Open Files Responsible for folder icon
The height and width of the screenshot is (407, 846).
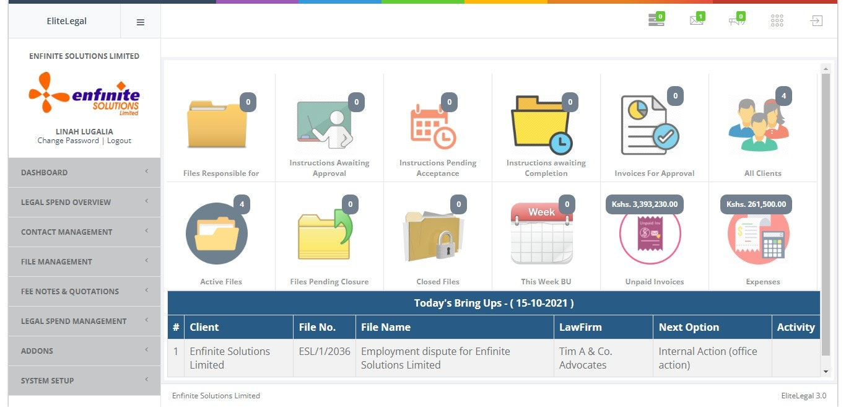(x=217, y=125)
